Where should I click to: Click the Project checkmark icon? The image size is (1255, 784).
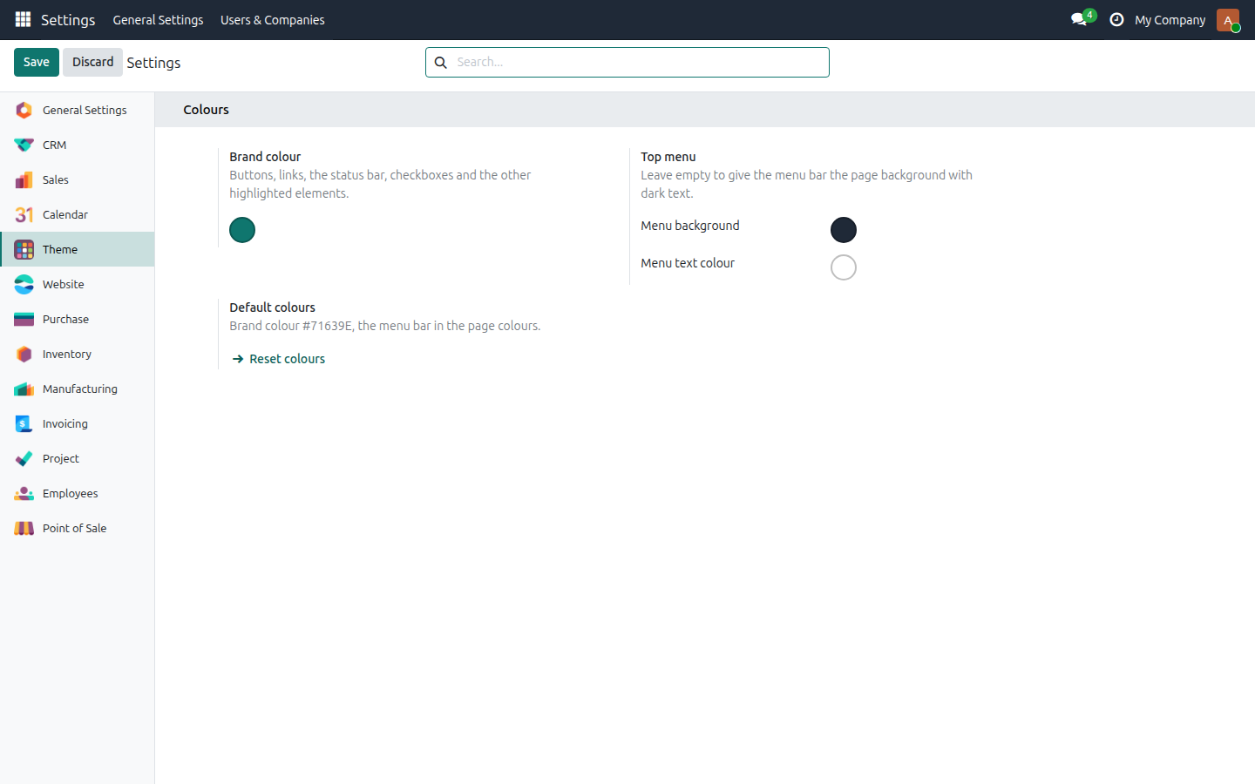tap(24, 458)
